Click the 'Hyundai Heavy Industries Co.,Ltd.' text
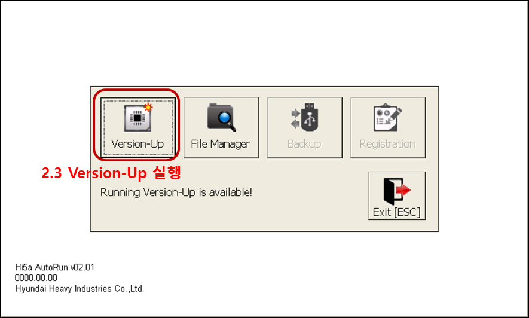Image resolution: width=529 pixels, height=318 pixels. click(x=79, y=289)
